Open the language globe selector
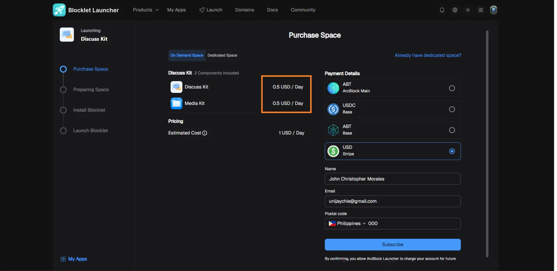The width and height of the screenshot is (557, 271). click(x=455, y=10)
